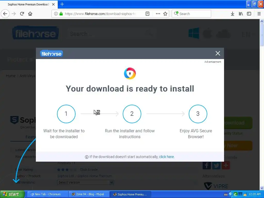The image size is (264, 198).
Task: Expand hidden system tray icons arrow
Action: click(x=230, y=194)
